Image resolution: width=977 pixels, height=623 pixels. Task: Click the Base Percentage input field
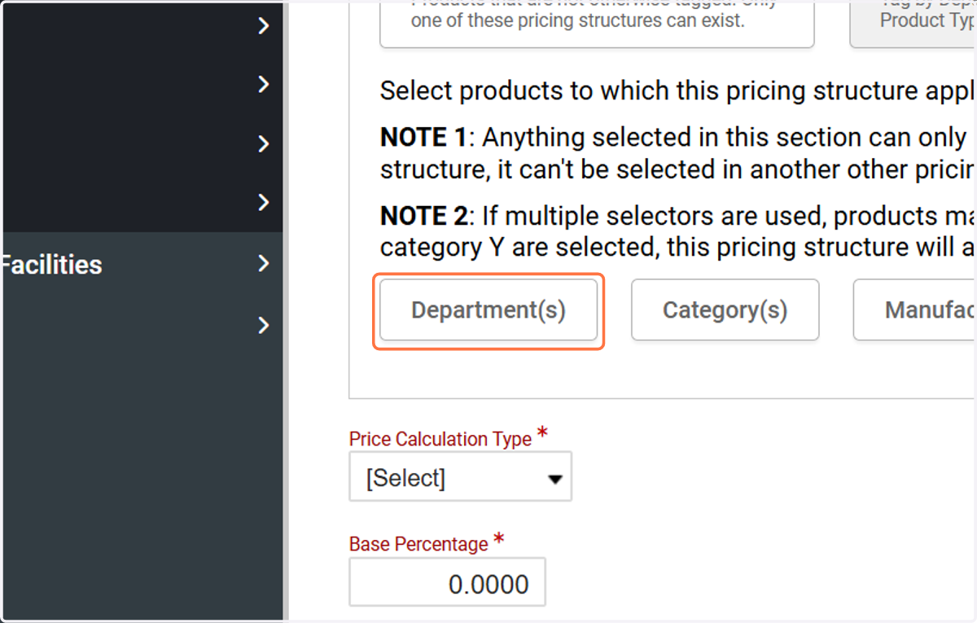447,583
